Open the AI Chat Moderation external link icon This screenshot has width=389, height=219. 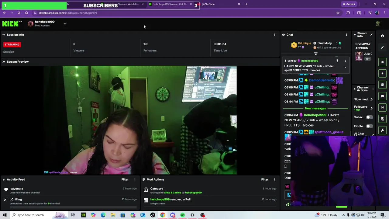point(373,135)
